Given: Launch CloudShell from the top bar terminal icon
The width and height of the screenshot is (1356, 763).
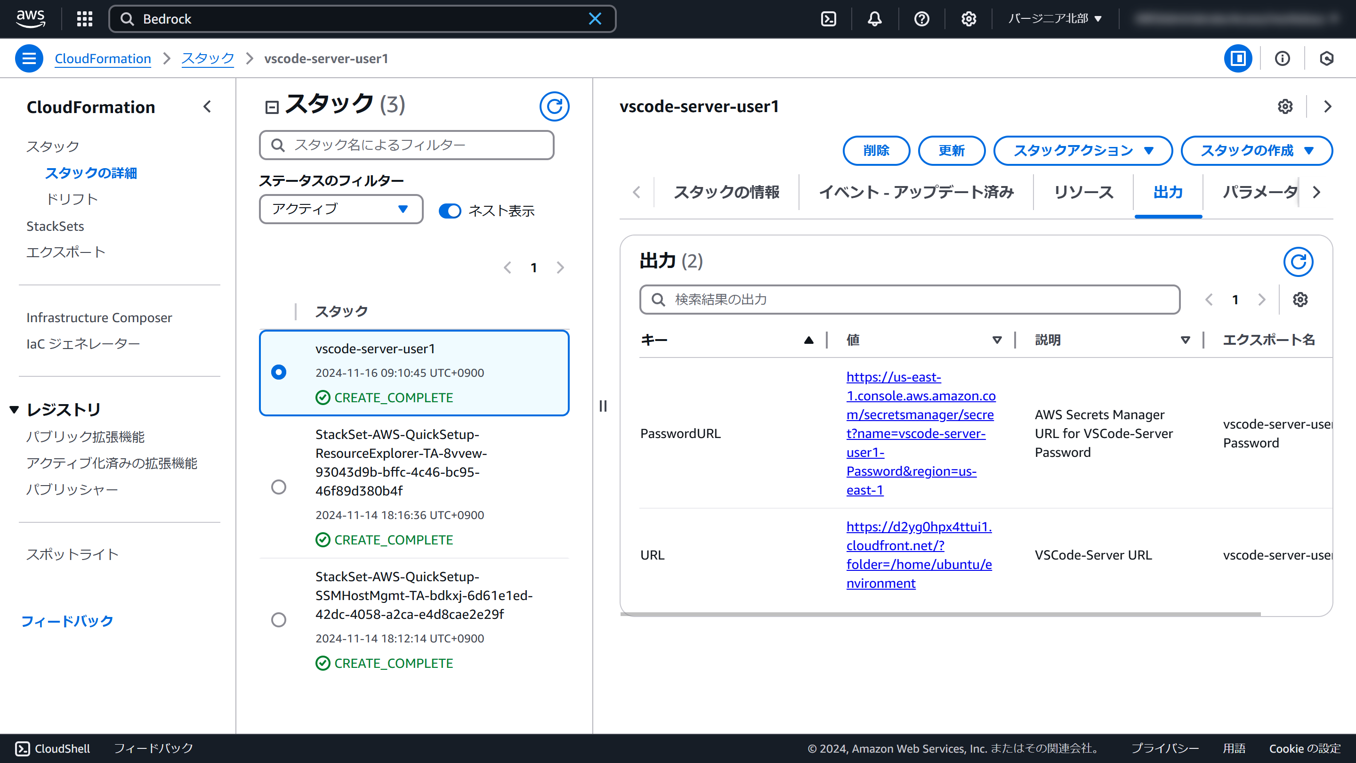Looking at the screenshot, I should (x=829, y=19).
